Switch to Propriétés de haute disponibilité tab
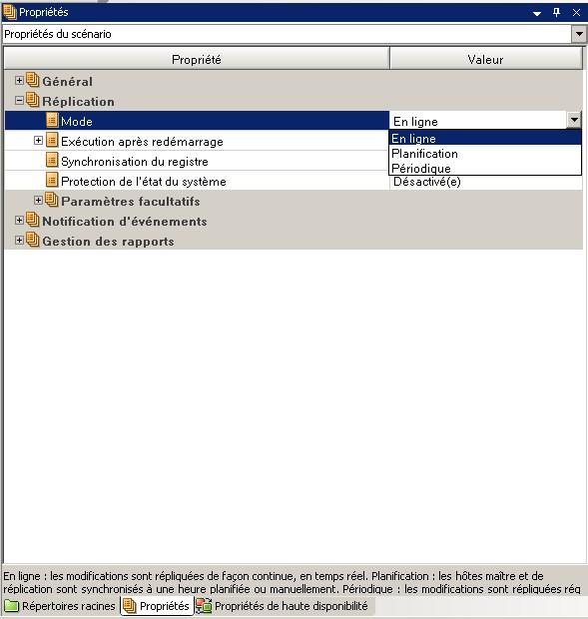Viewport: 588px width, 619px height. 283,606
